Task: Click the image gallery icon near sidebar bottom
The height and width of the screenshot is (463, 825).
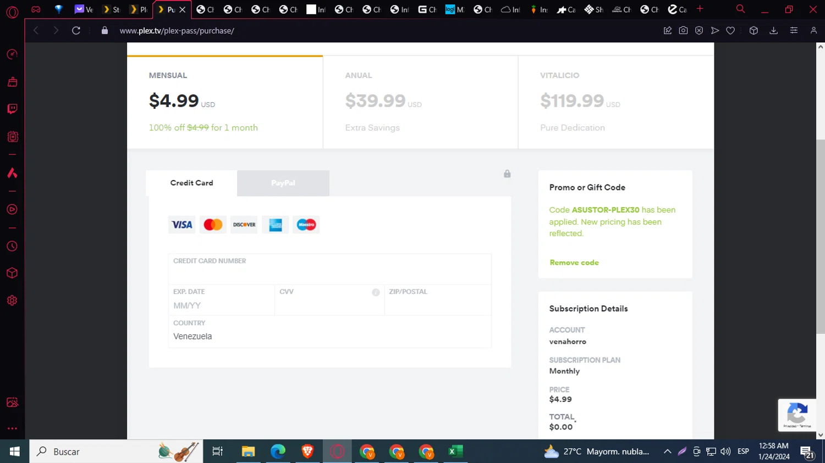Action: [12, 403]
